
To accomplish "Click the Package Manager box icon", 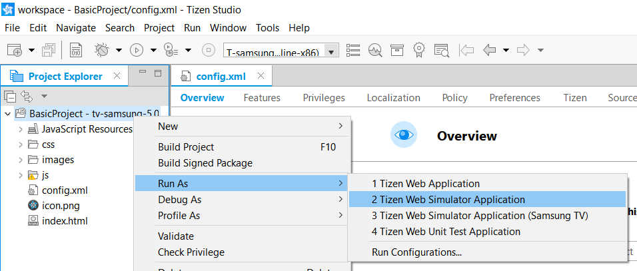I will [x=397, y=50].
